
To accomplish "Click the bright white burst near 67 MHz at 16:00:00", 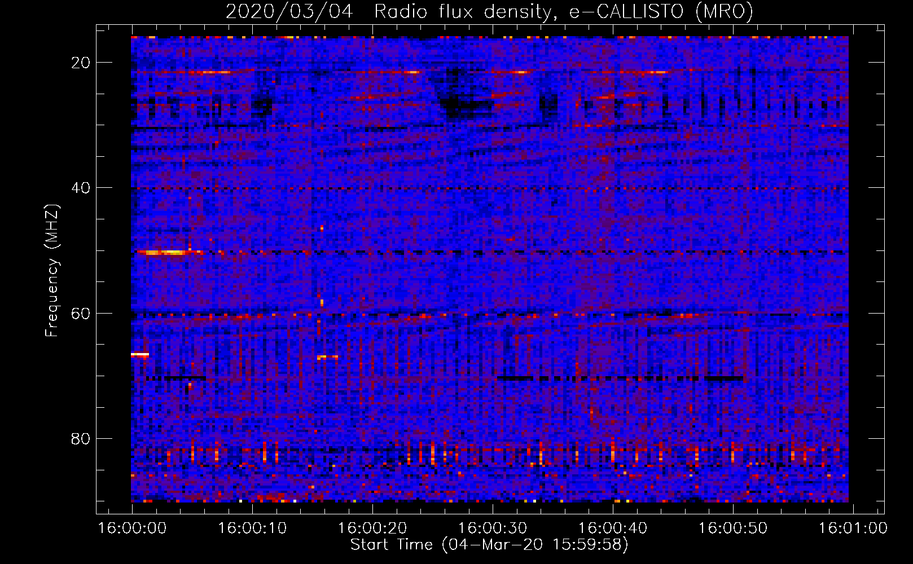I will pyautogui.click(x=140, y=354).
